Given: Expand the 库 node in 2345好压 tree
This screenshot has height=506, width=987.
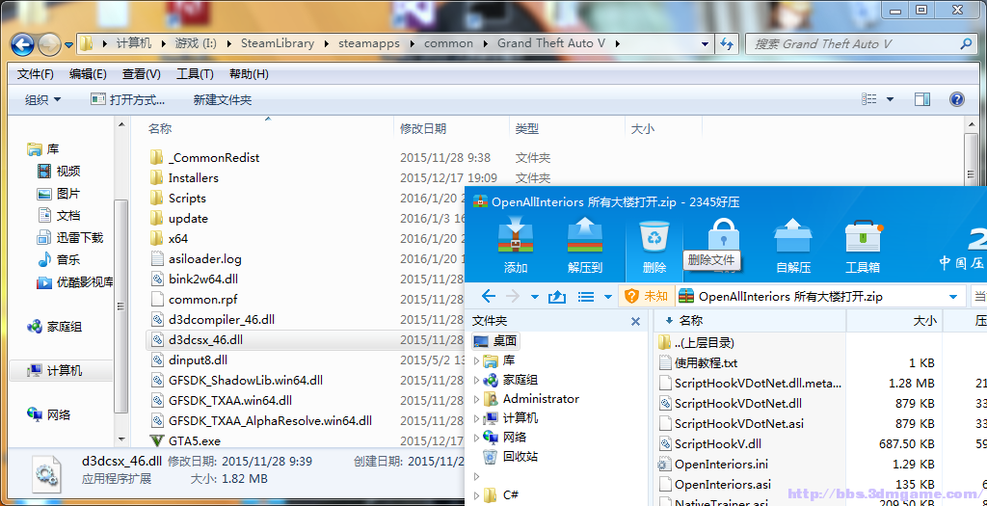Looking at the screenshot, I should [476, 360].
